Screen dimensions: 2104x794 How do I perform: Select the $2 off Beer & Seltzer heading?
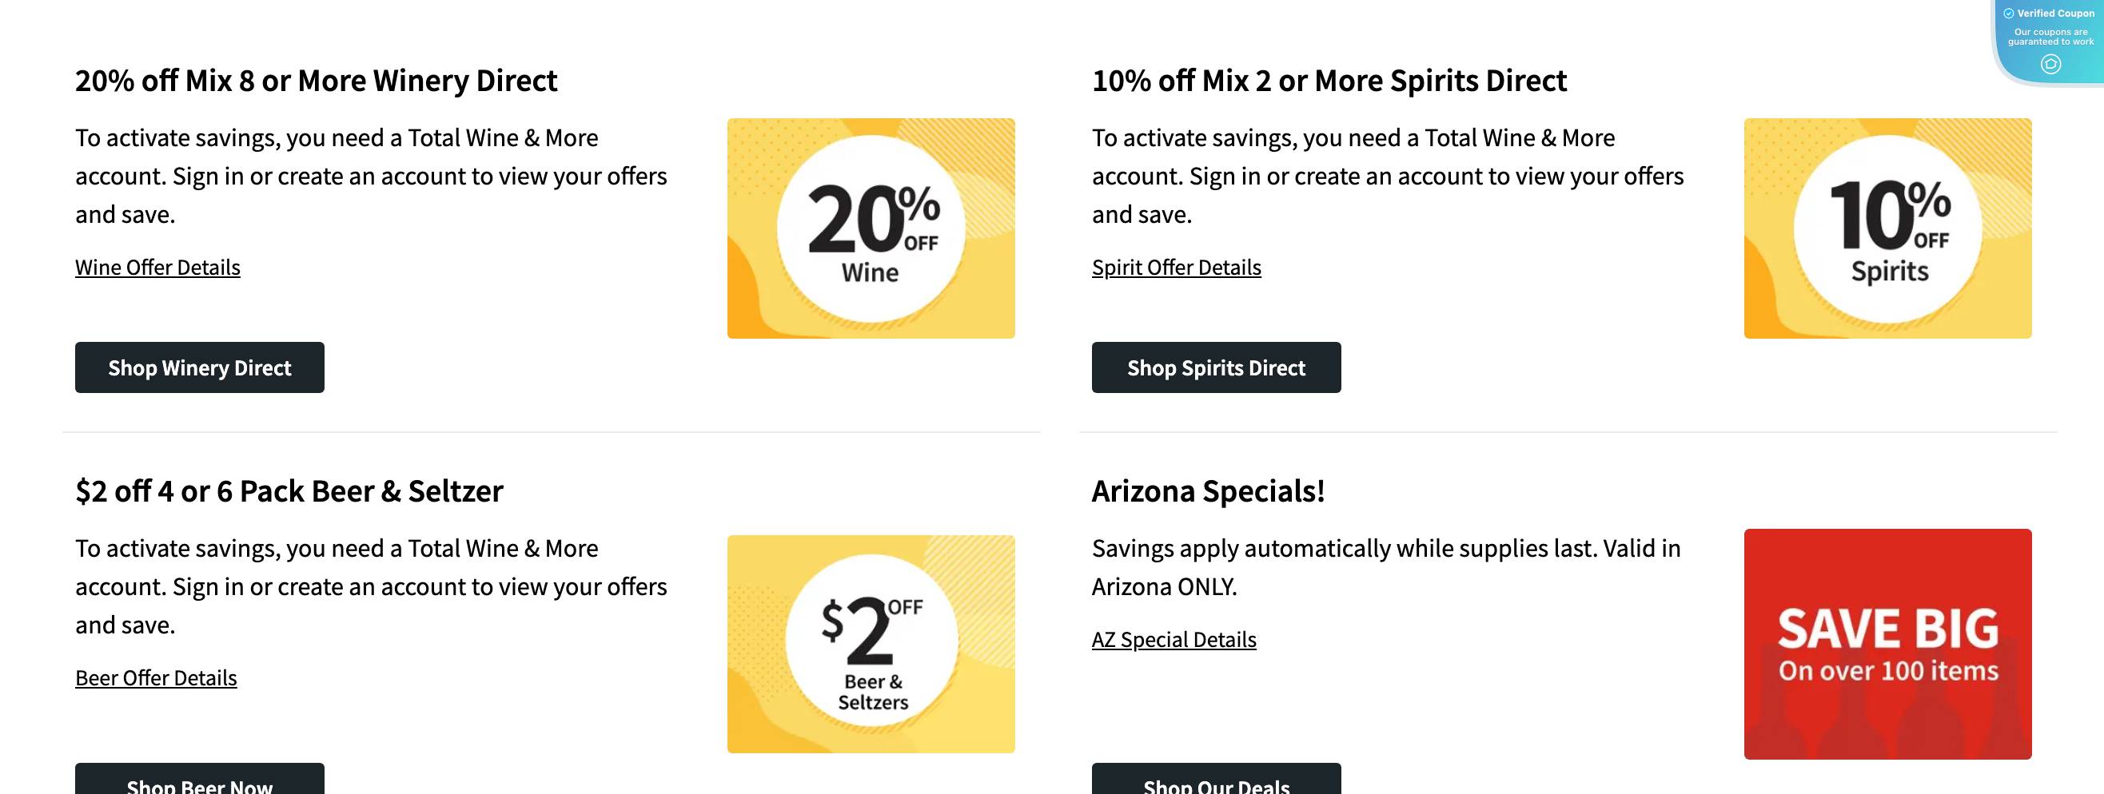tap(289, 491)
